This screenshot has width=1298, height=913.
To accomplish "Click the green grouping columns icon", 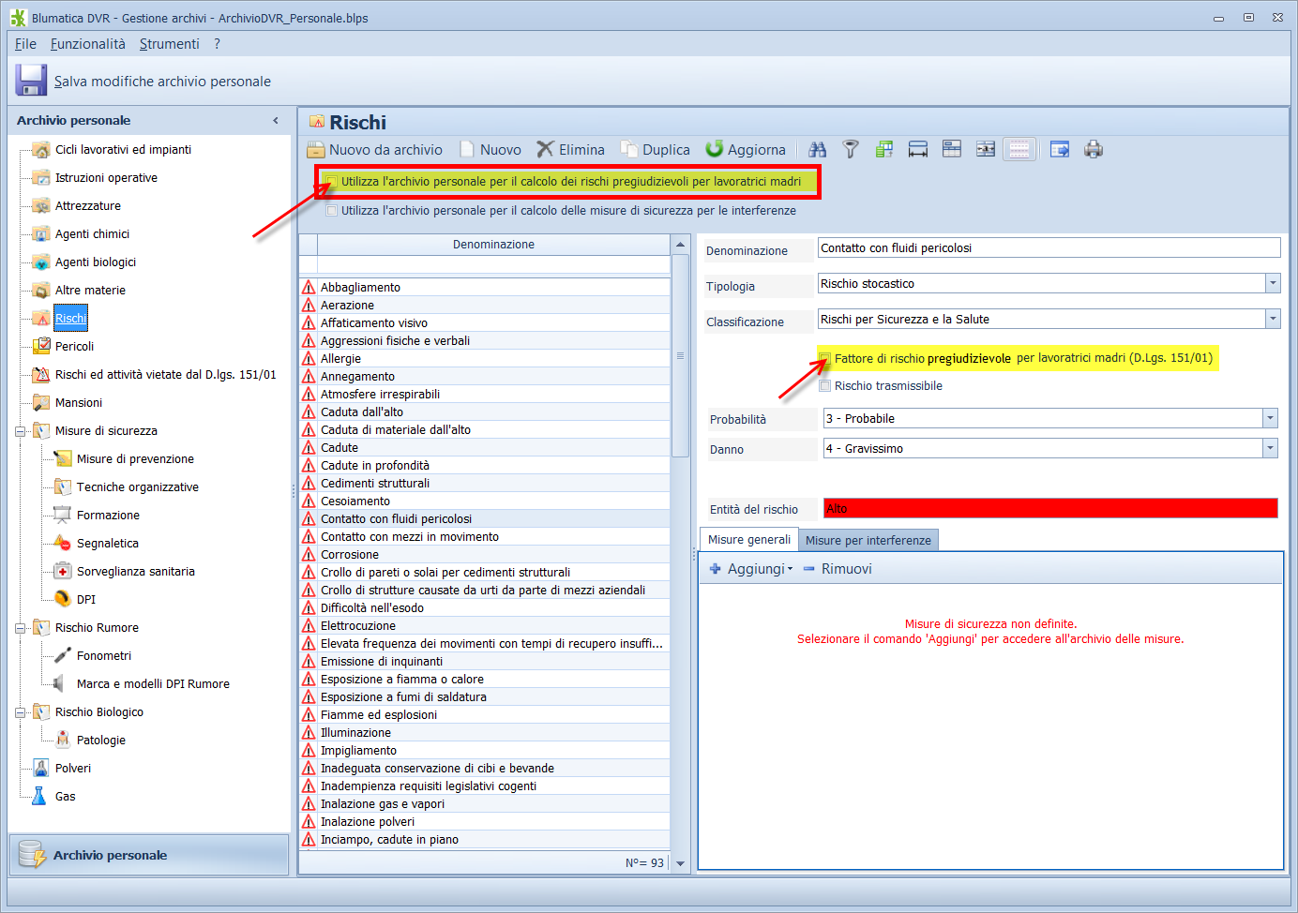I will tap(884, 149).
